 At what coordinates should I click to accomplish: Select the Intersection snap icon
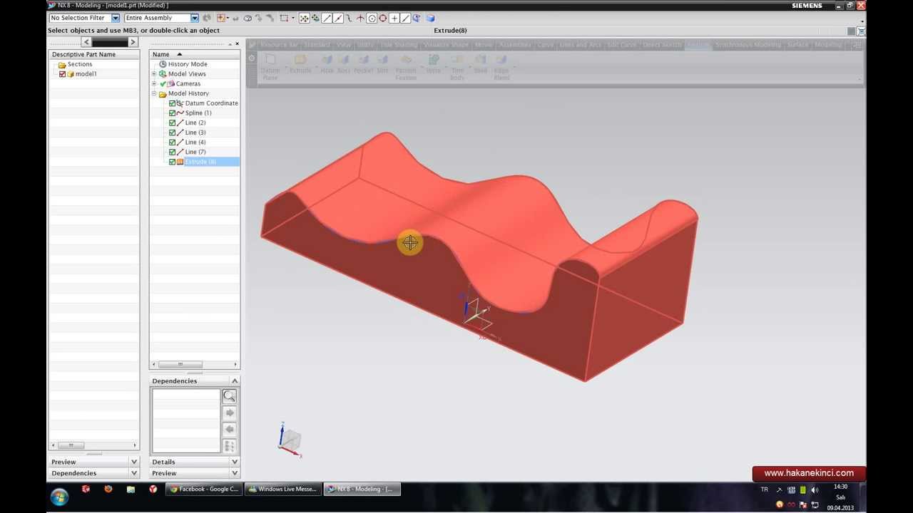click(x=360, y=18)
